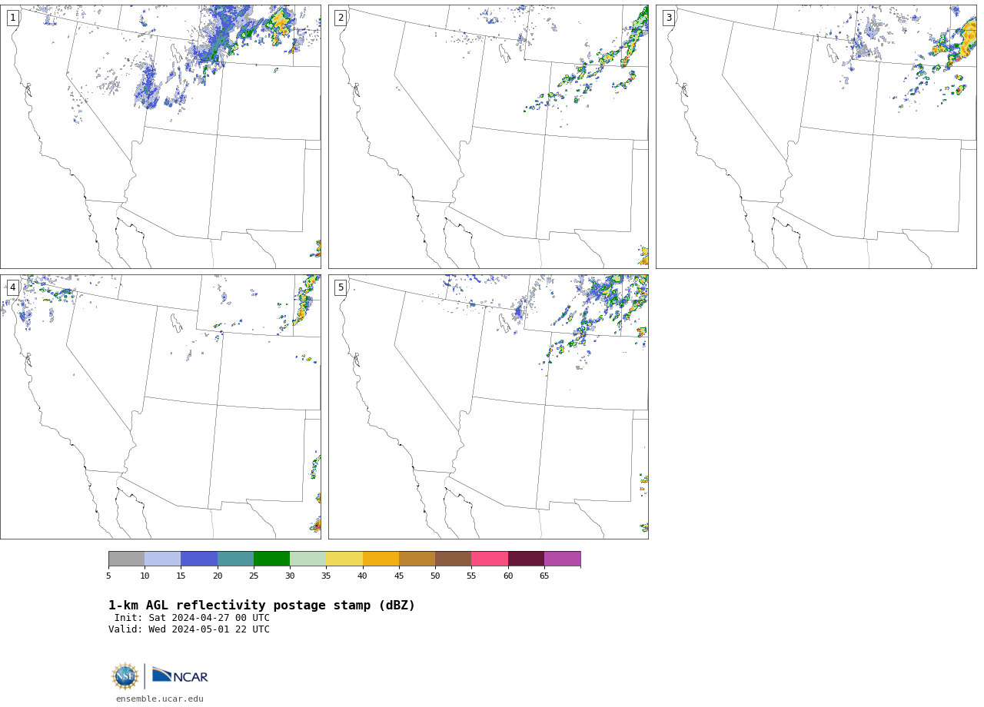984x707 pixels.
Task: Select the orange 40-45 dBZ swatch
Action: [x=381, y=559]
